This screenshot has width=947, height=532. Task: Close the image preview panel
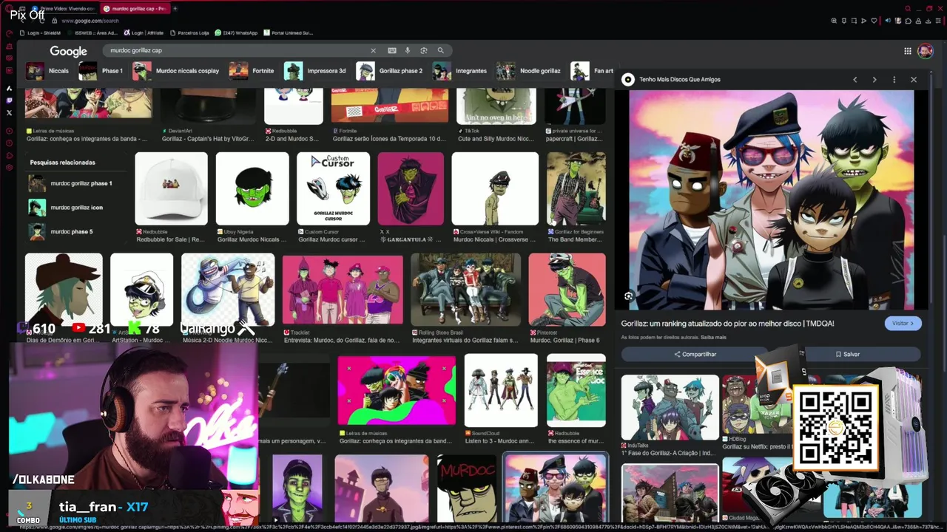914,80
